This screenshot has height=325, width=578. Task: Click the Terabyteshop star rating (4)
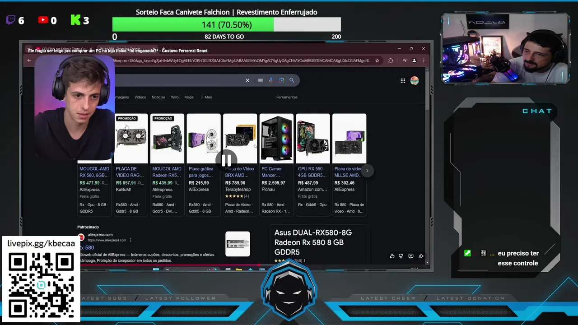[x=237, y=196]
